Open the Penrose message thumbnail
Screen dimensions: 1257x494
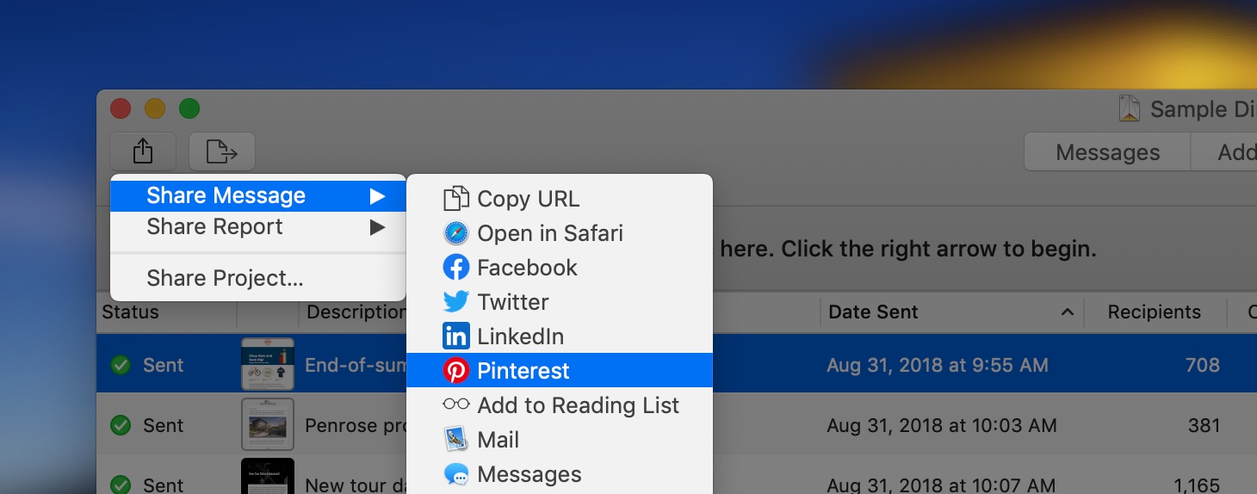click(x=268, y=424)
